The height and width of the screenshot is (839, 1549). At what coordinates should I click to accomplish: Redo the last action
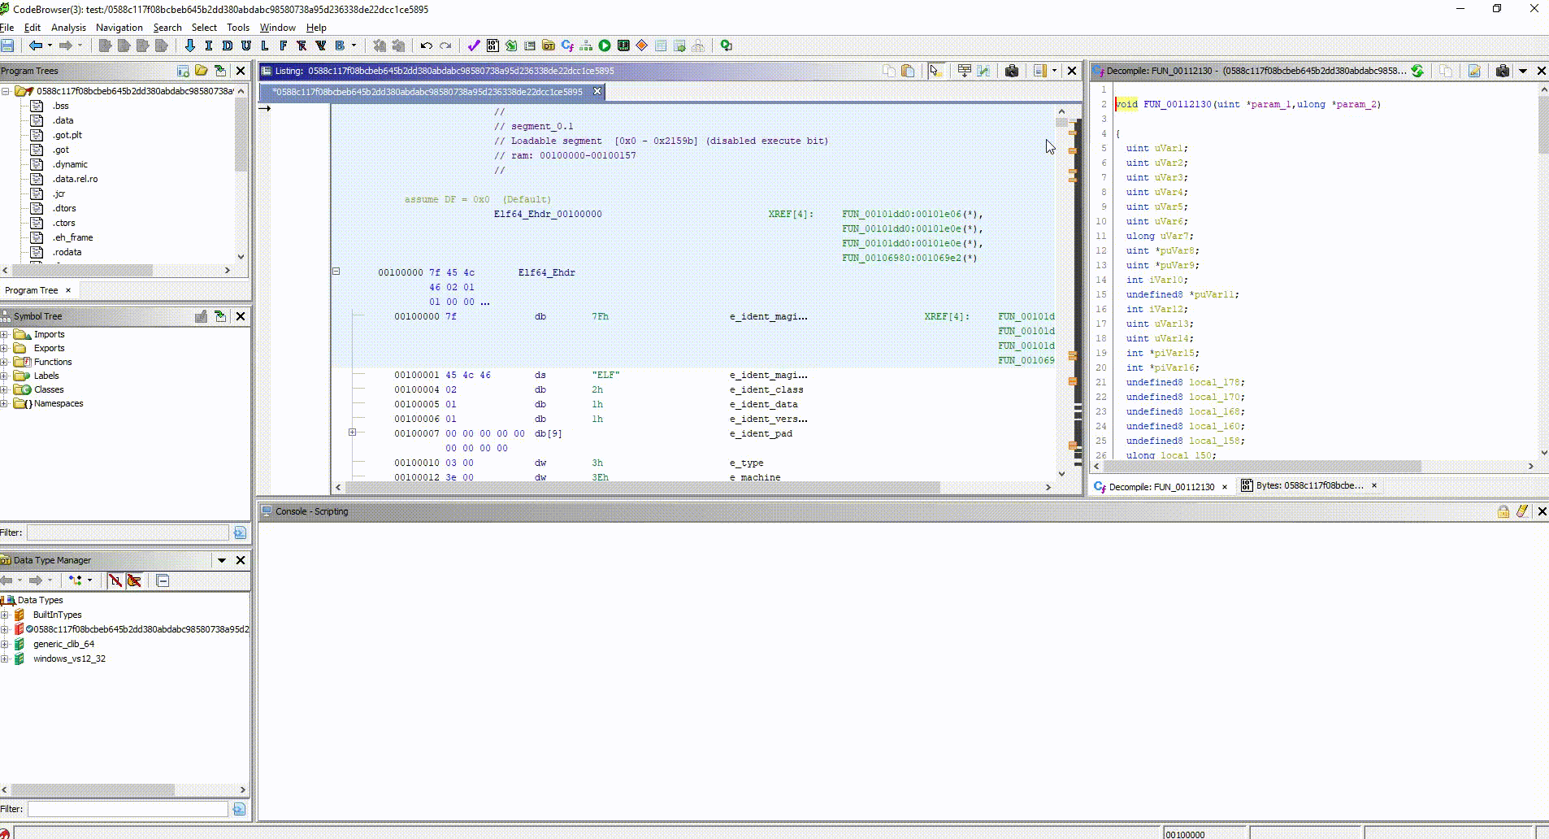(445, 46)
